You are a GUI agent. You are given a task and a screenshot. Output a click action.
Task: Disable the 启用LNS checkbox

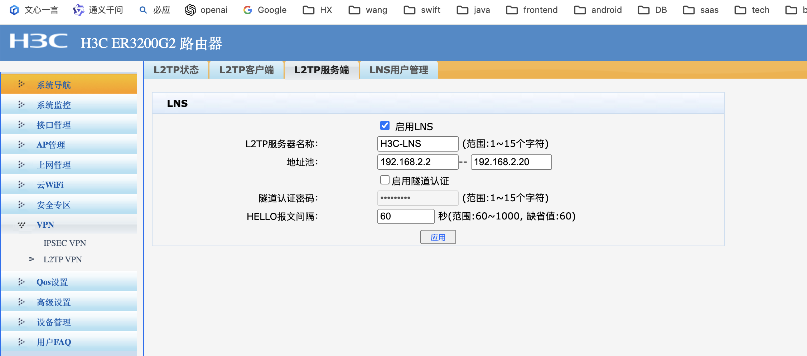[x=385, y=125]
